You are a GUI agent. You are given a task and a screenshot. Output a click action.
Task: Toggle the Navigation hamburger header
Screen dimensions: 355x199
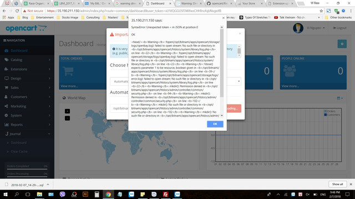(14, 40)
